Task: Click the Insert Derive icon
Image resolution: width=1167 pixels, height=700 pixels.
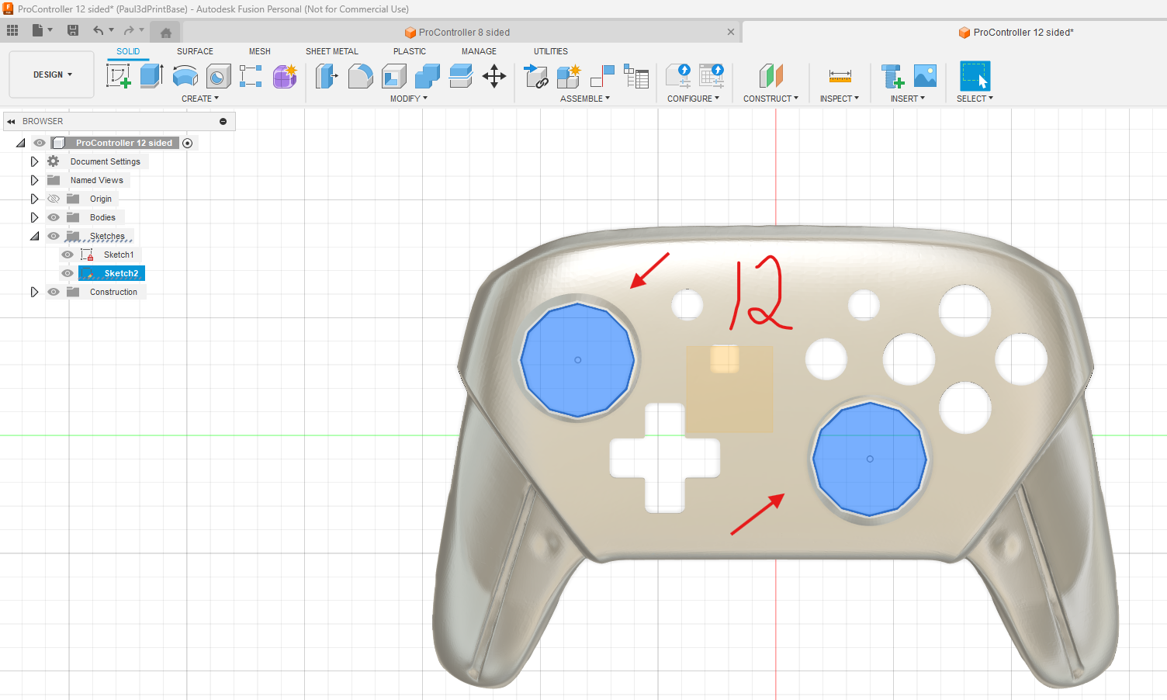Action: click(892, 76)
